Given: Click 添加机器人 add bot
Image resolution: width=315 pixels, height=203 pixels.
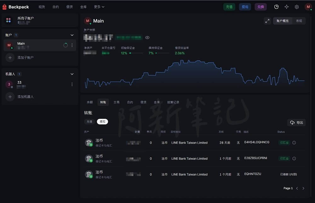Looking at the screenshot, I should pos(25,97).
